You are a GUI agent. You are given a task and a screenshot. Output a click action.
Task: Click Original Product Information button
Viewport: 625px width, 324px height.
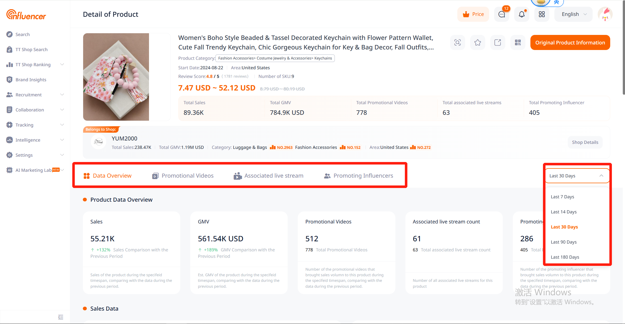[x=570, y=42]
